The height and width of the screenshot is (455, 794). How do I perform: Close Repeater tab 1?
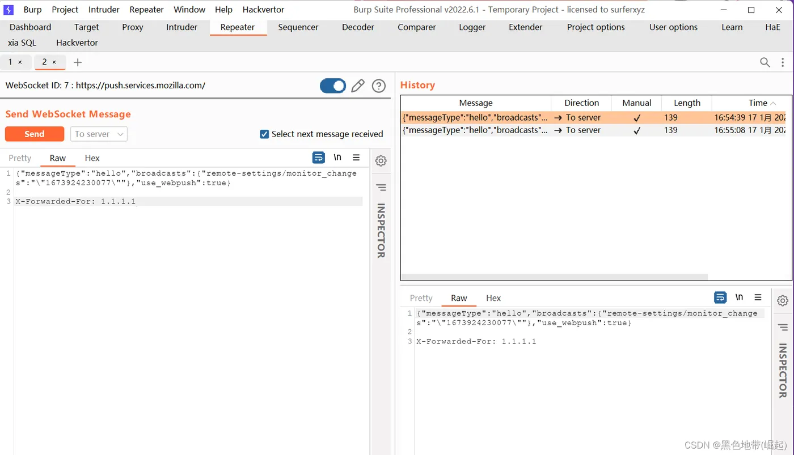coord(20,62)
